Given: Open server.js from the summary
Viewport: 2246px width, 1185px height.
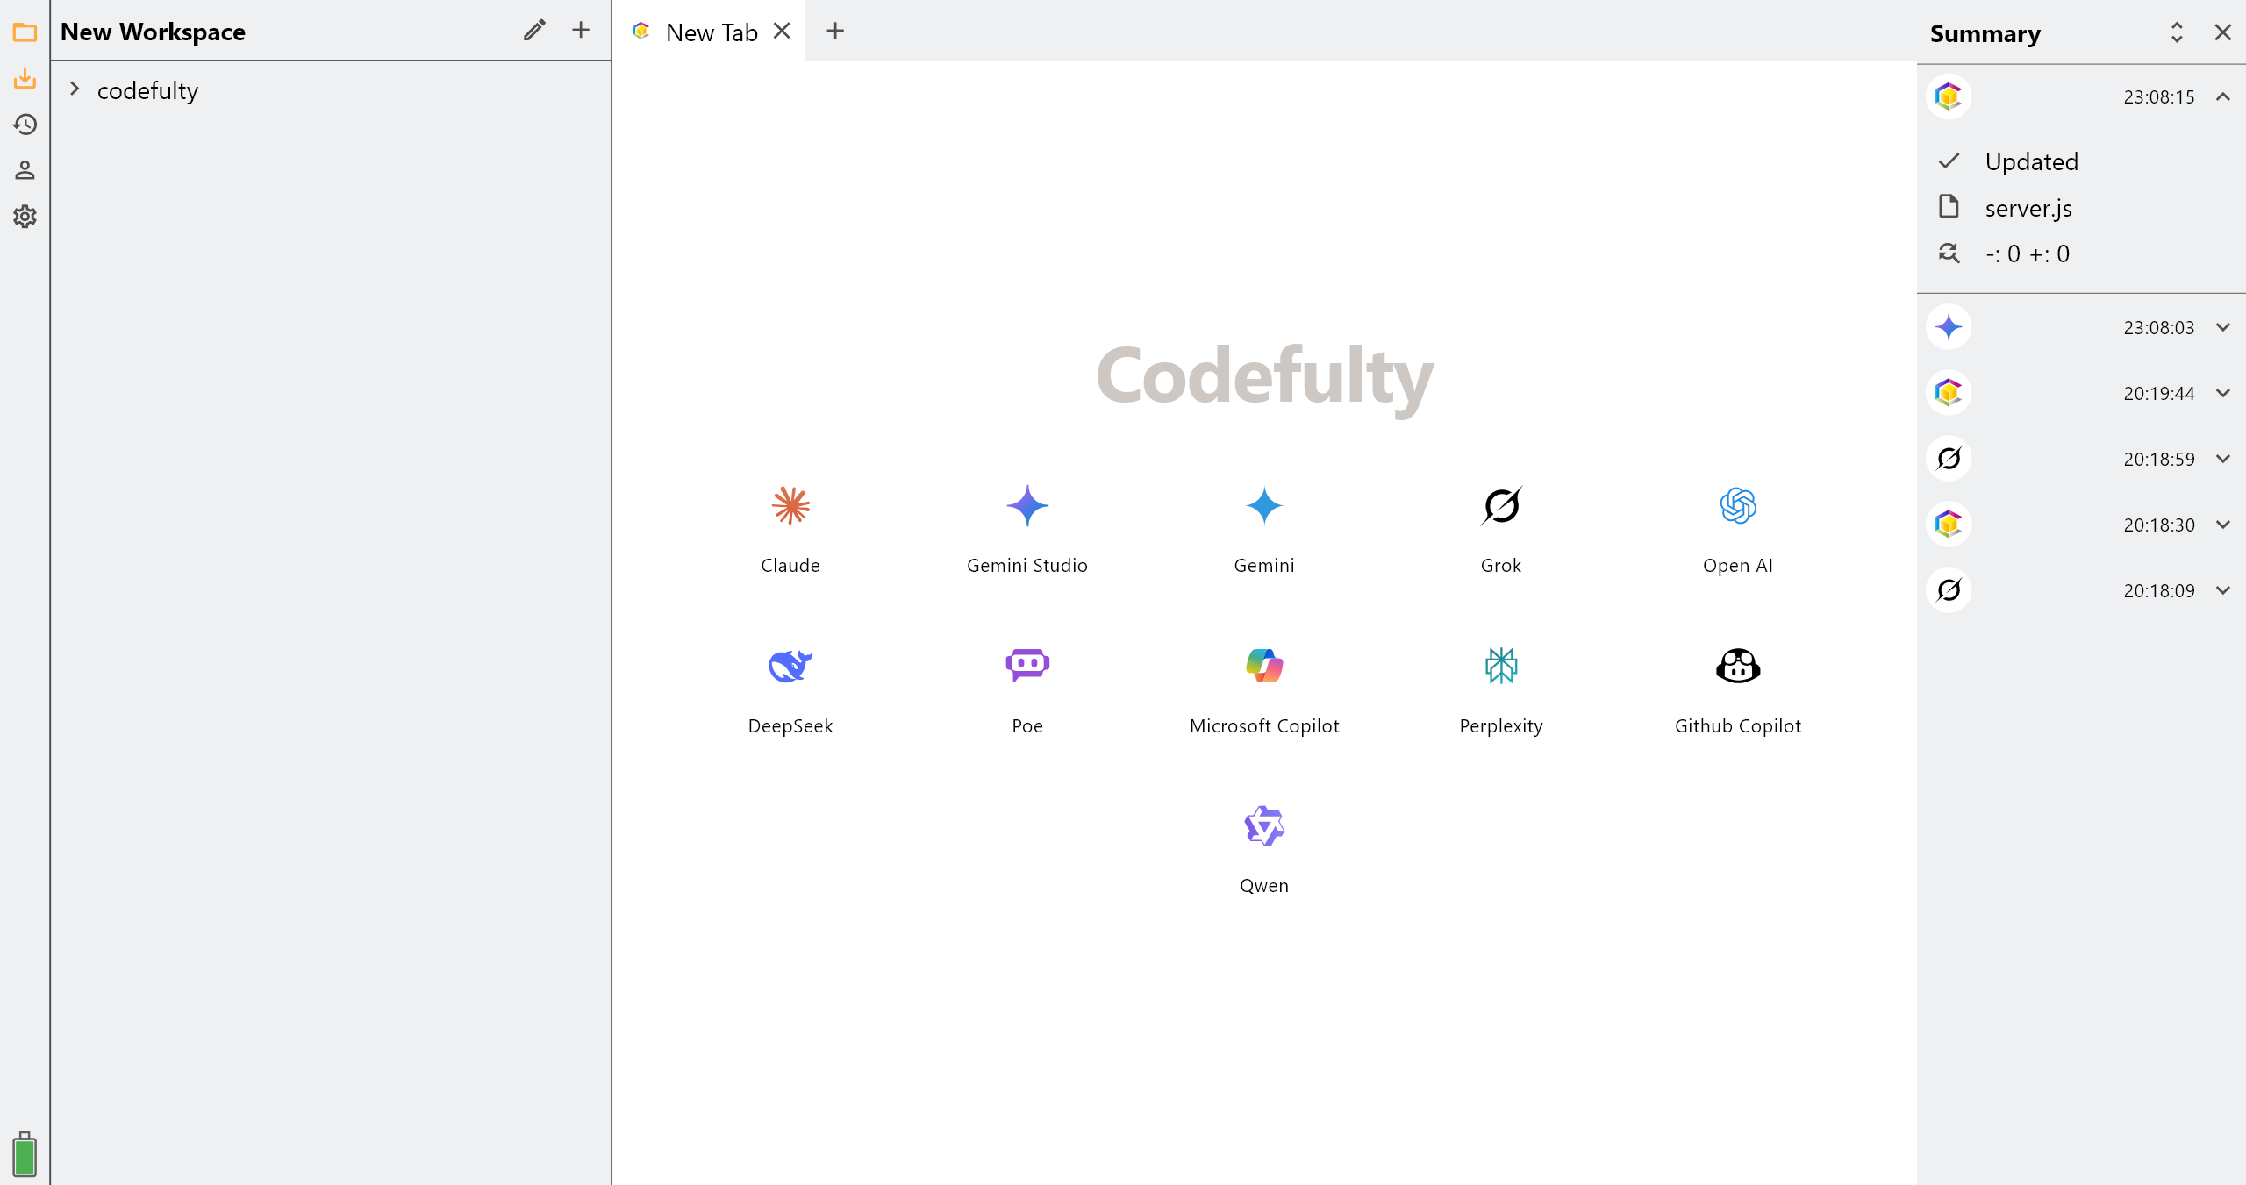Looking at the screenshot, I should (2028, 208).
